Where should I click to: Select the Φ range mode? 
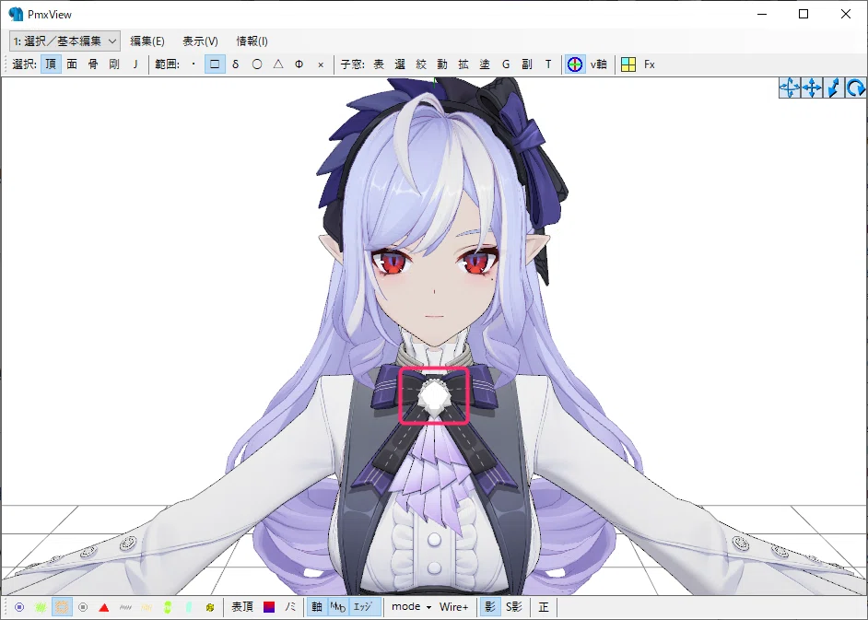[x=299, y=64]
